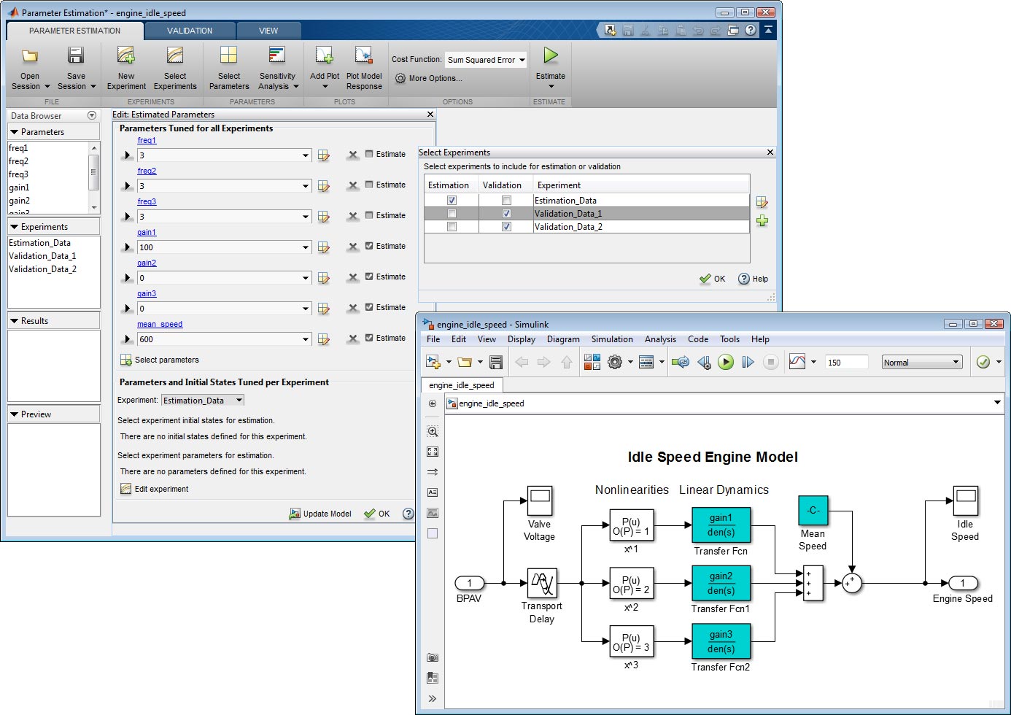Open Simulink Model Explorer icon
1011x715 pixels.
point(646,362)
